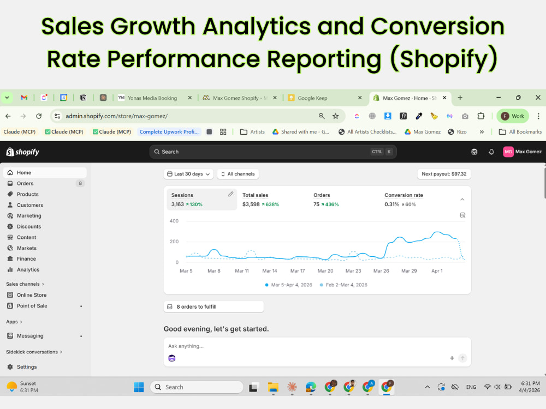
Task: Open the Marketing section
Action: (x=45, y=215)
